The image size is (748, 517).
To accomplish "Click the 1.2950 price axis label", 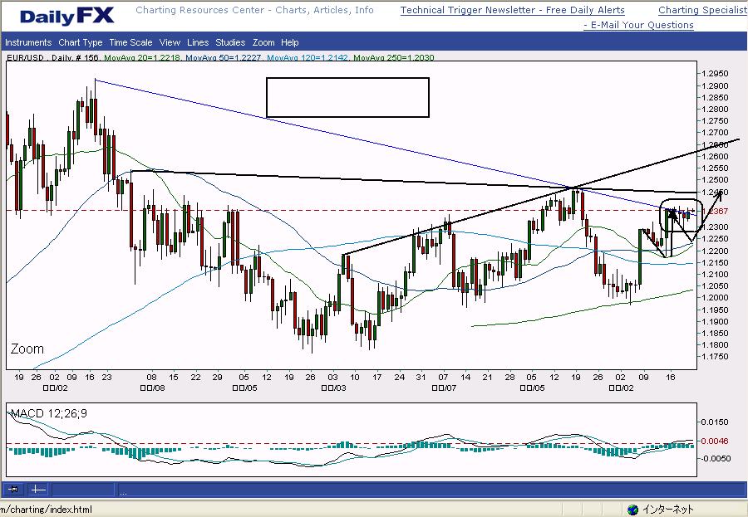I will coord(715,73).
